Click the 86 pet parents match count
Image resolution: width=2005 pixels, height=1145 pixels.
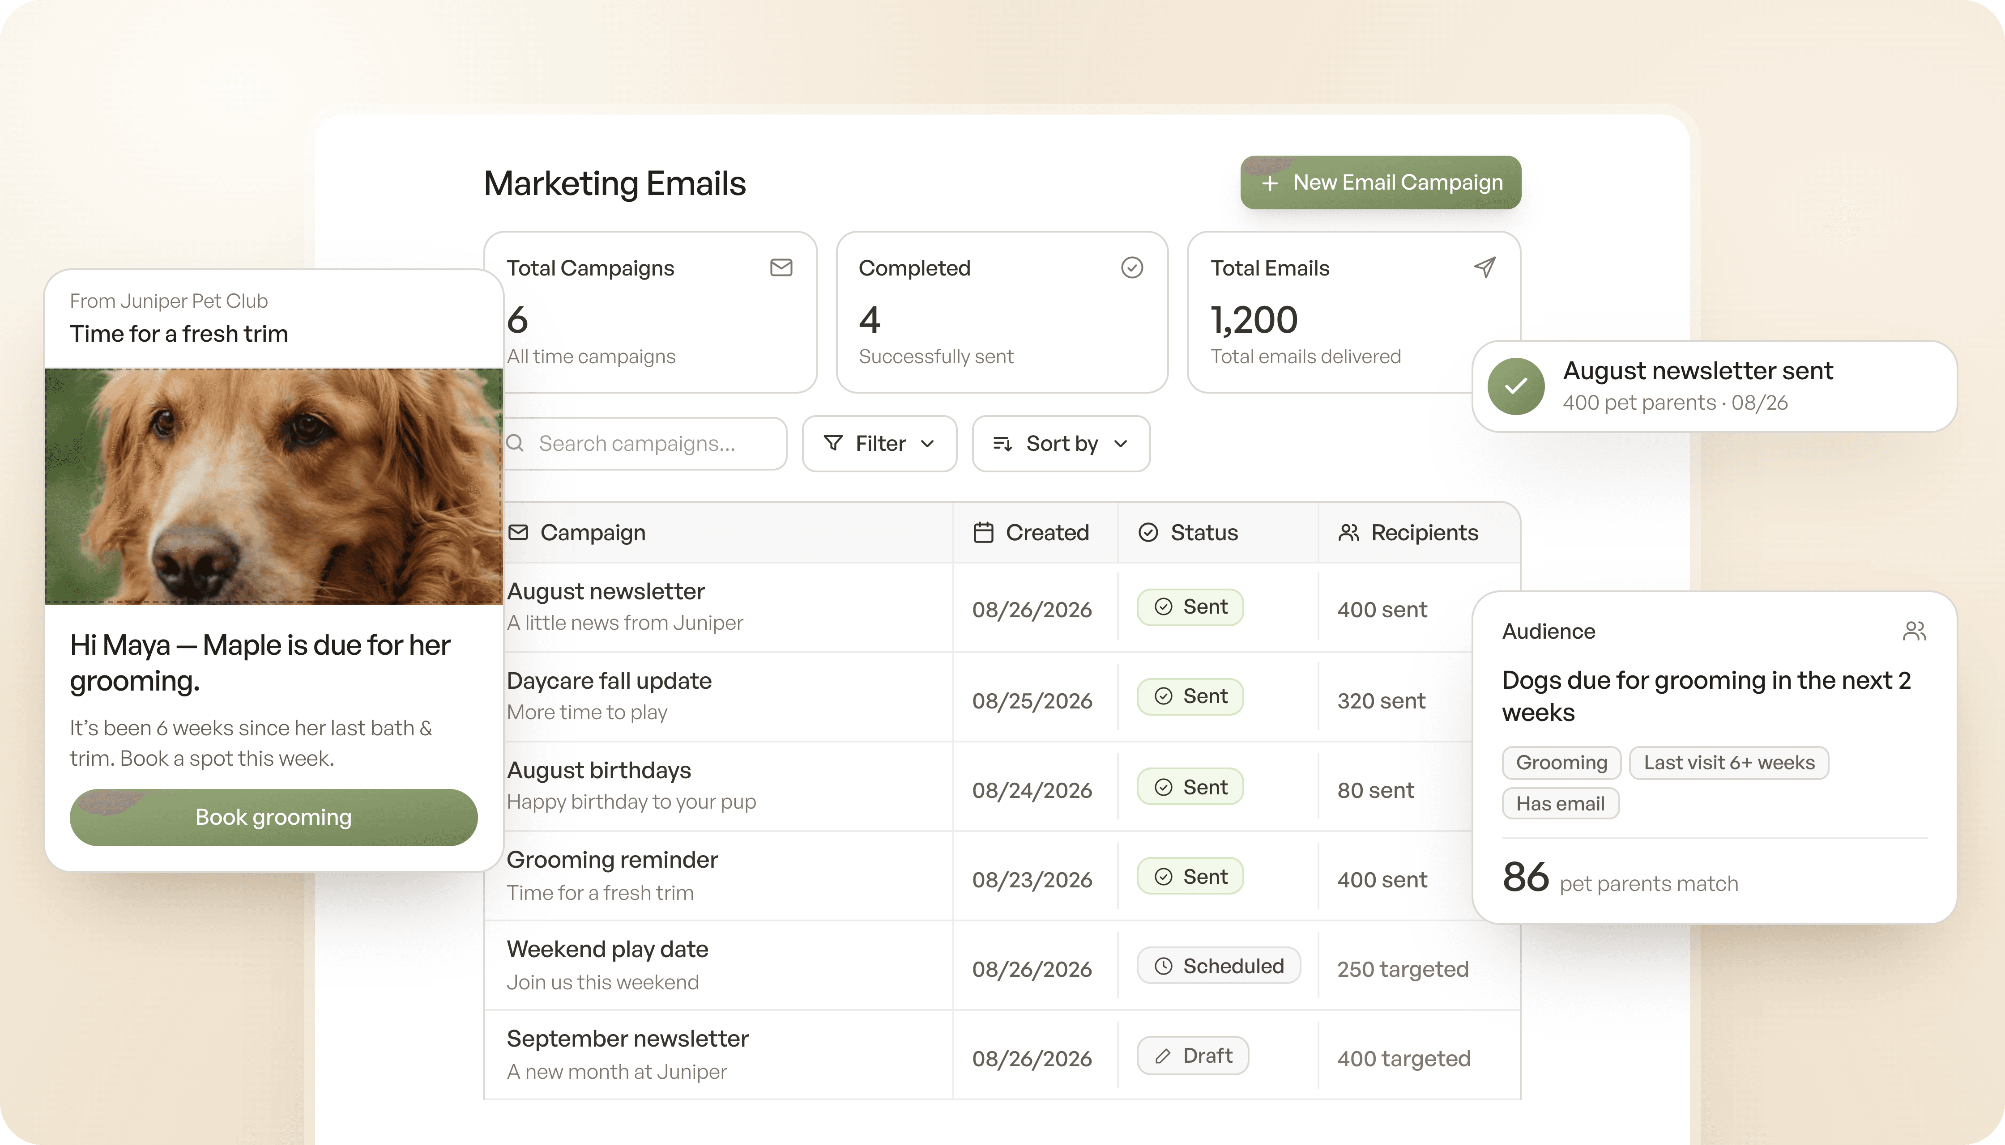pos(1620,878)
